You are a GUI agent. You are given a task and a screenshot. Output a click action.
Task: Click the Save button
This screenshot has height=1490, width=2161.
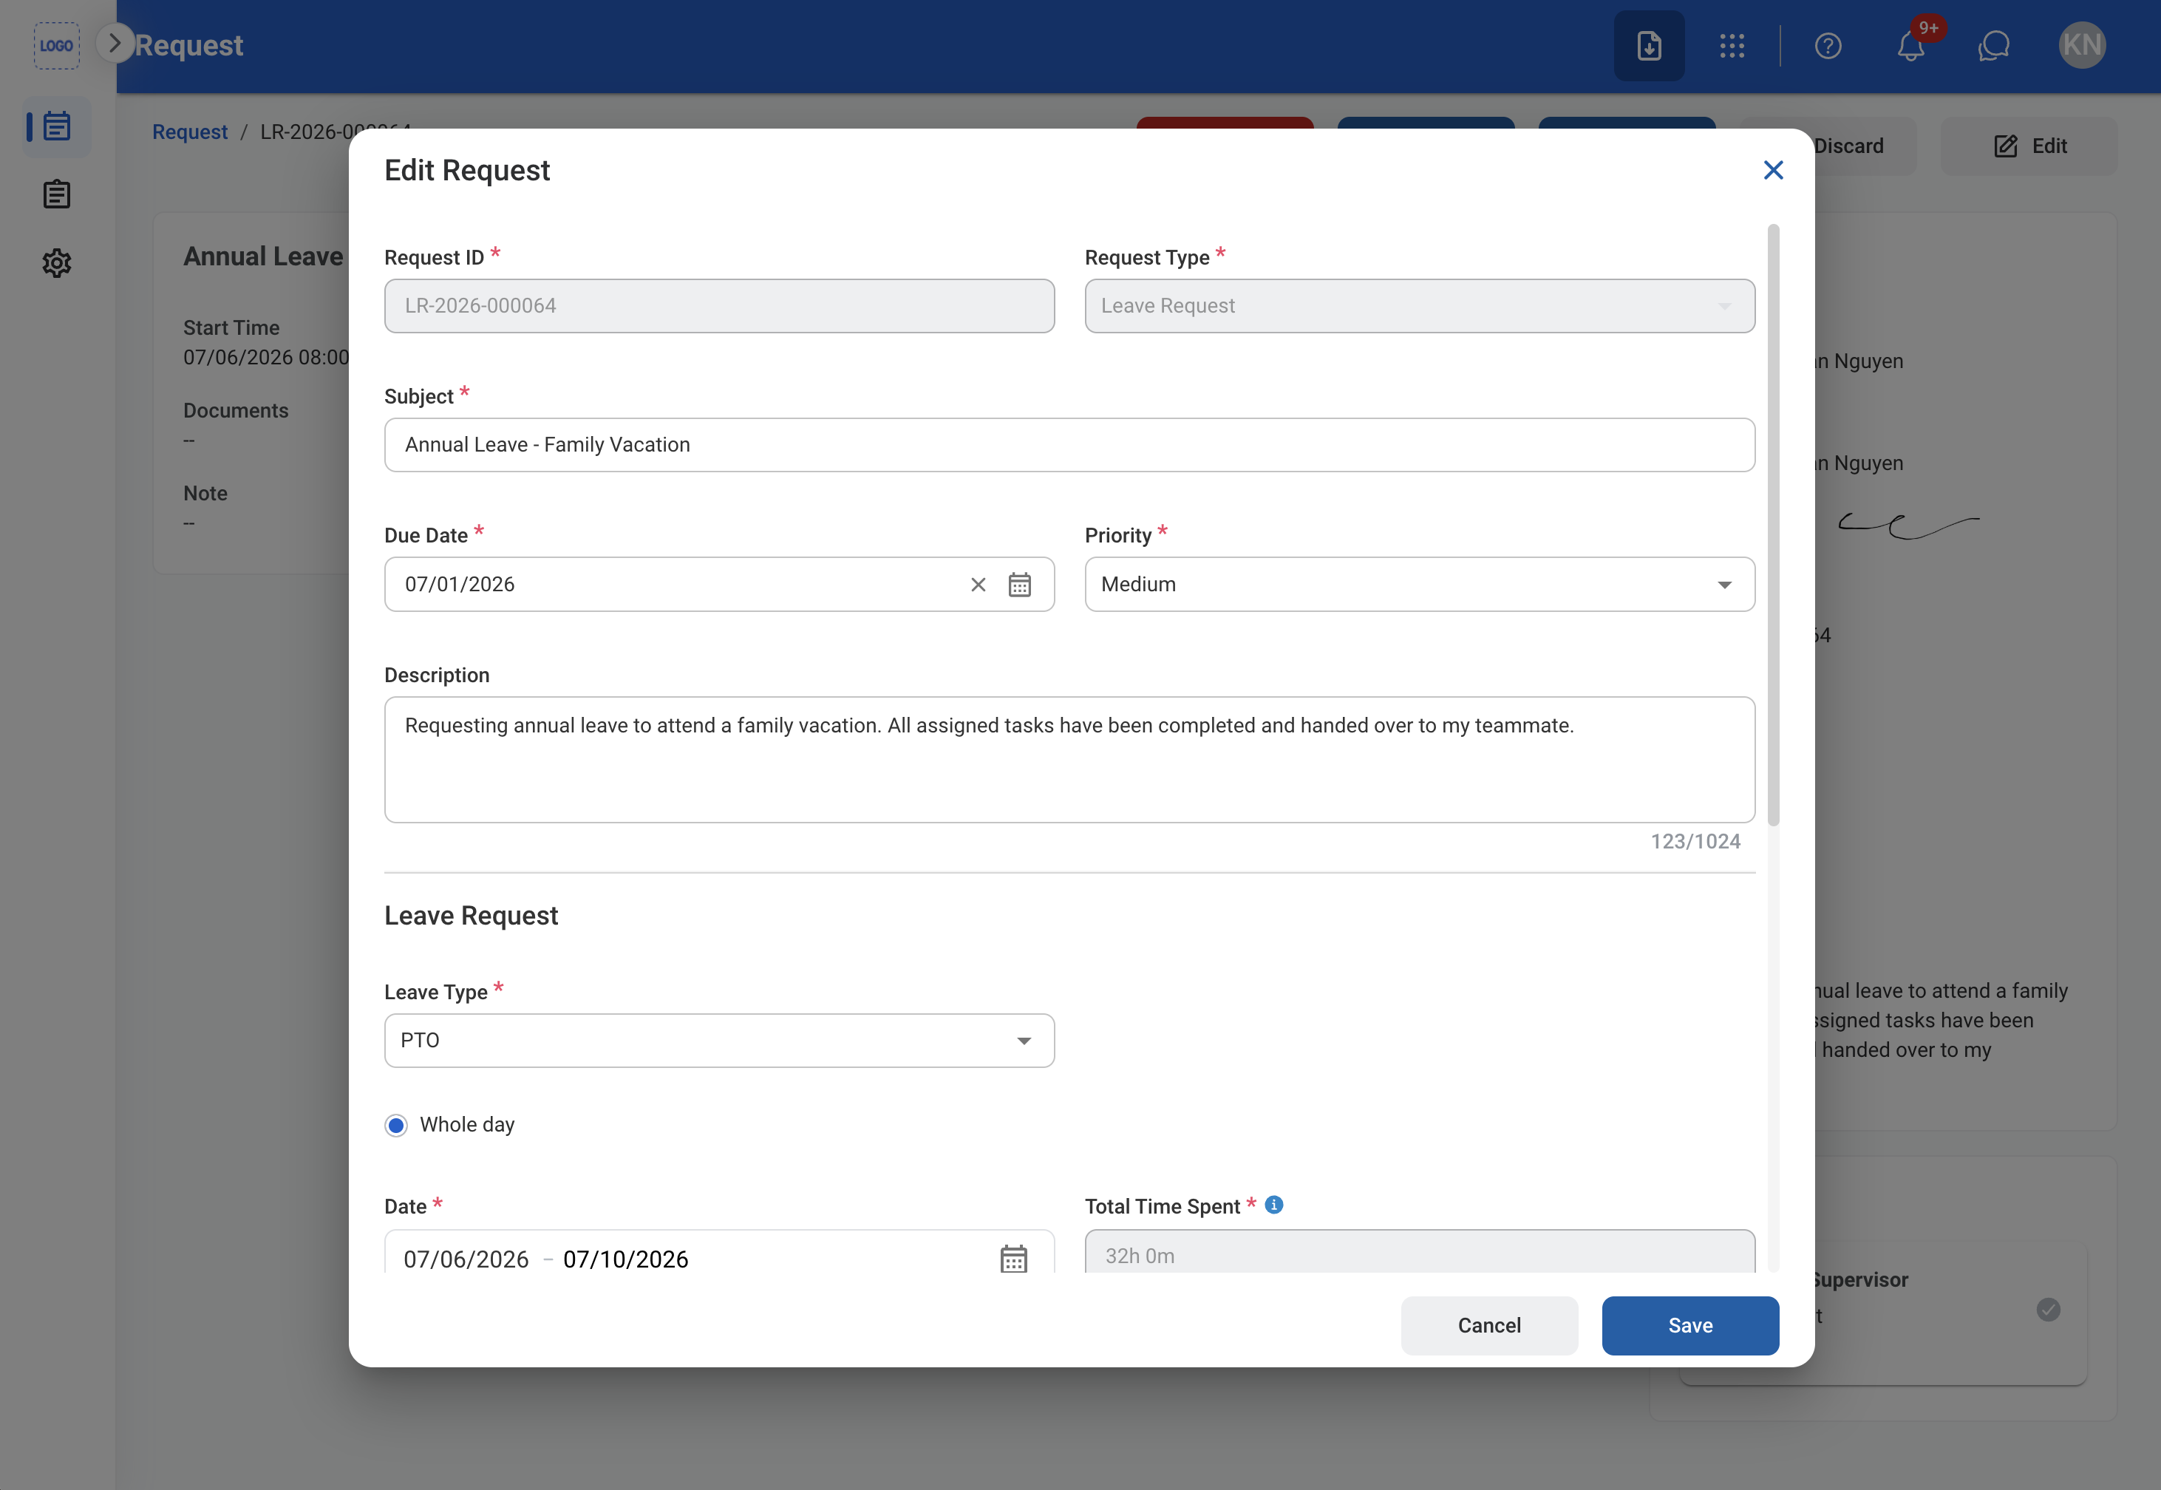pos(1689,1326)
